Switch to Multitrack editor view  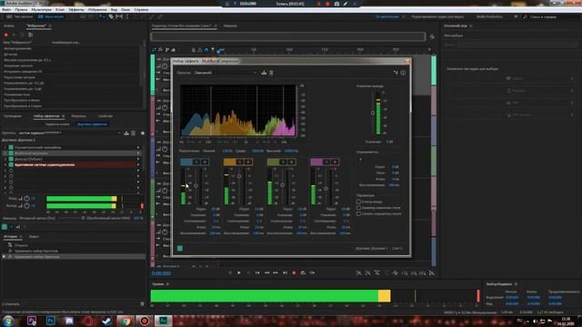pyautogui.click(x=51, y=16)
